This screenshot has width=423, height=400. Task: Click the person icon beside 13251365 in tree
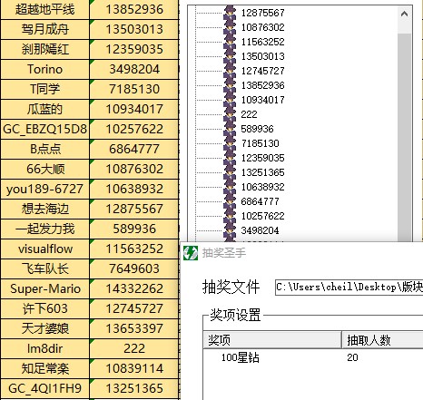pyautogui.click(x=230, y=172)
